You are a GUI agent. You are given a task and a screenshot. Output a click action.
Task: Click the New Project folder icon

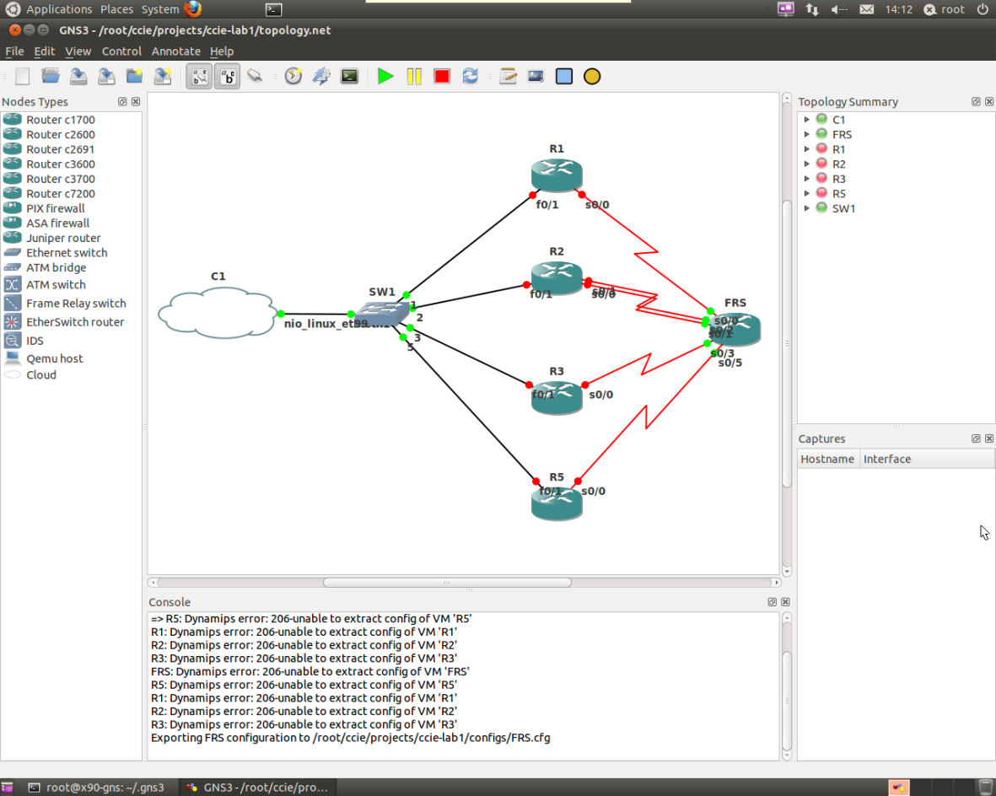pos(134,76)
